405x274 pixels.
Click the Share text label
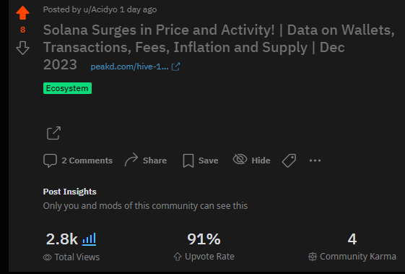(154, 160)
